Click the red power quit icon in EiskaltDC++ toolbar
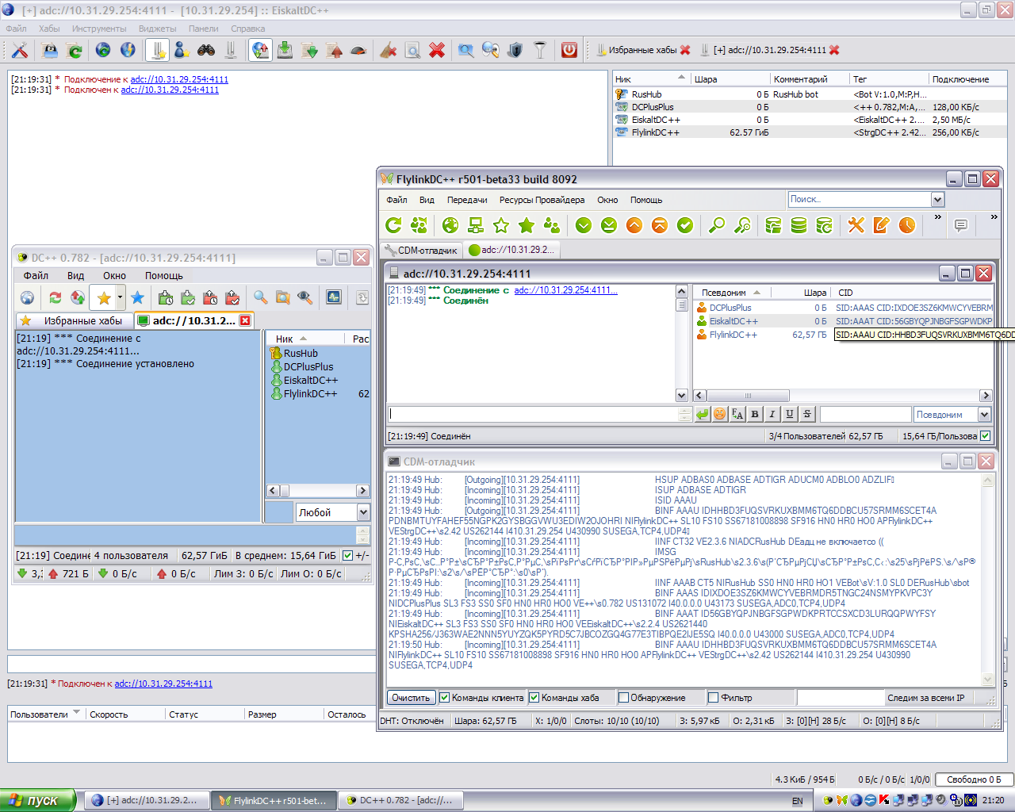 coord(569,50)
